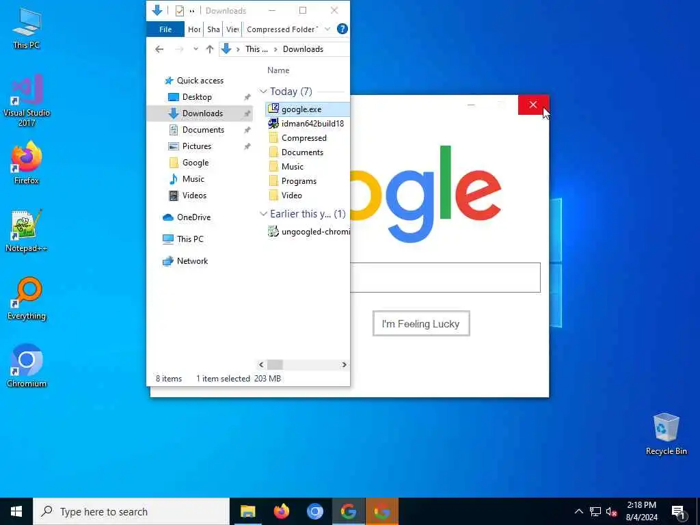Open the notification center icon

click(679, 512)
